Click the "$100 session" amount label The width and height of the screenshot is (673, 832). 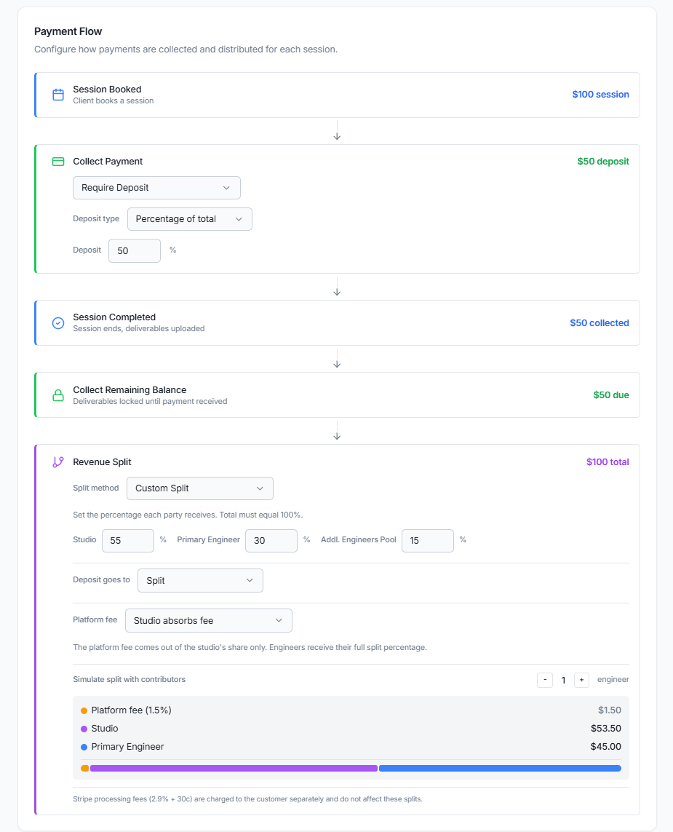[600, 95]
